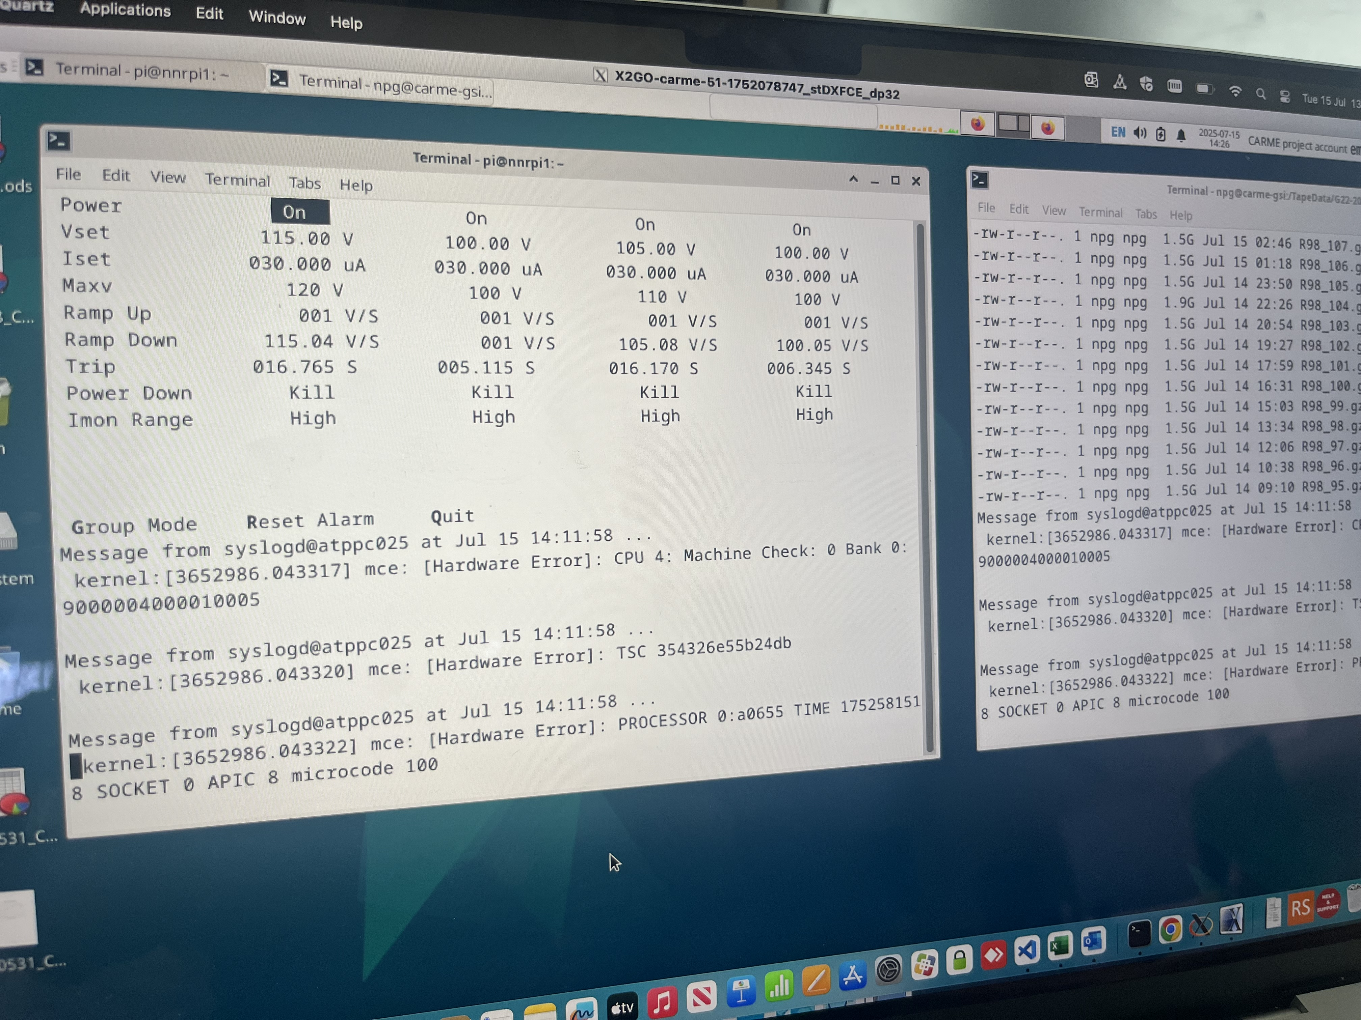Click the XFCE volume speaker icon

click(x=1140, y=133)
